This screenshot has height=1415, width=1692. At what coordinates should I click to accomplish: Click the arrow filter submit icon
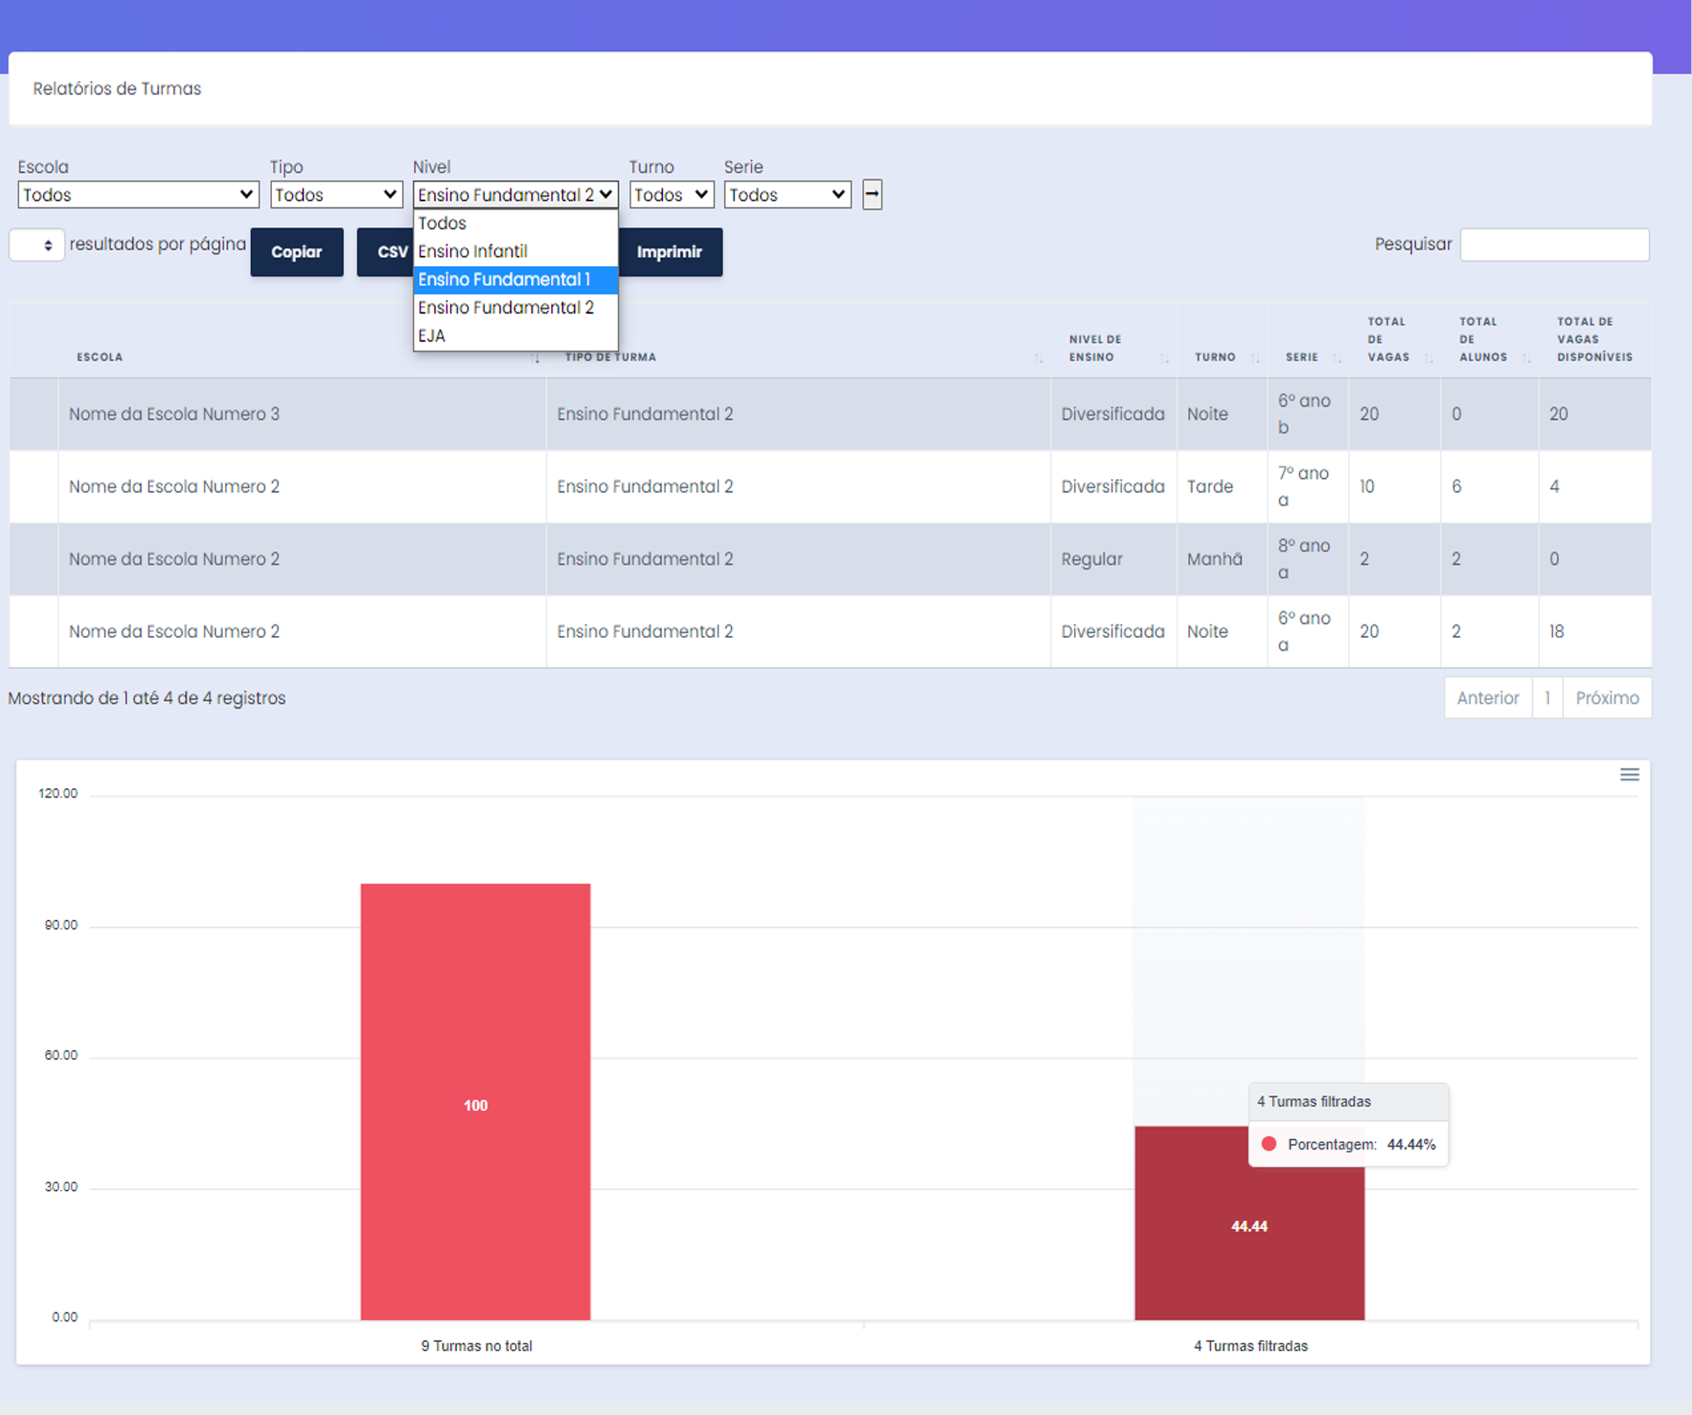point(872,194)
